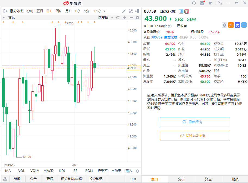
Task: Toggle the RSI indicator
Action: tap(76, 171)
